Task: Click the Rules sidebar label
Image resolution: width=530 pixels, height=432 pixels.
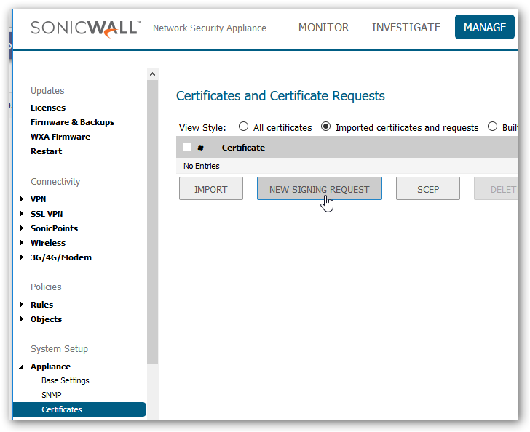Action: point(42,305)
